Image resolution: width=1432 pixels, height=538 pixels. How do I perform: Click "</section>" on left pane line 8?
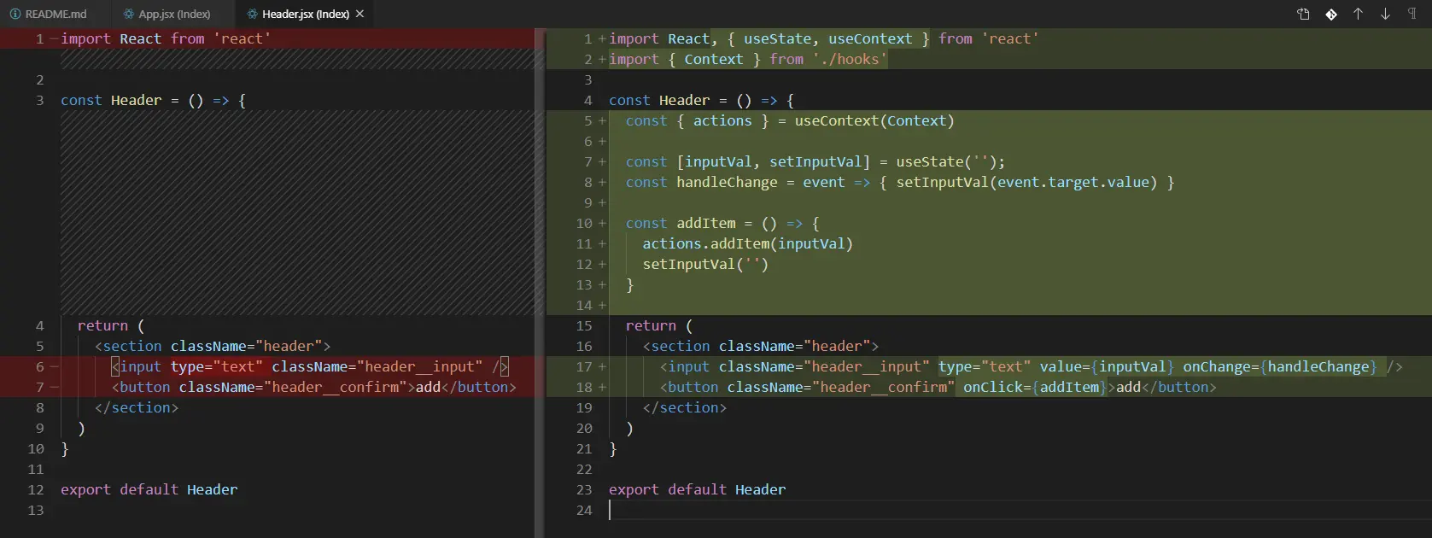coord(137,407)
